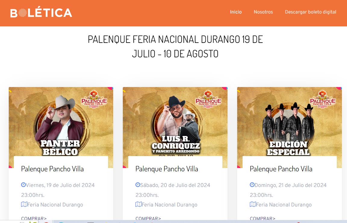The image size is (347, 223).
Task: Click map icon on the Edición Especial card
Action: pyautogui.click(x=253, y=204)
